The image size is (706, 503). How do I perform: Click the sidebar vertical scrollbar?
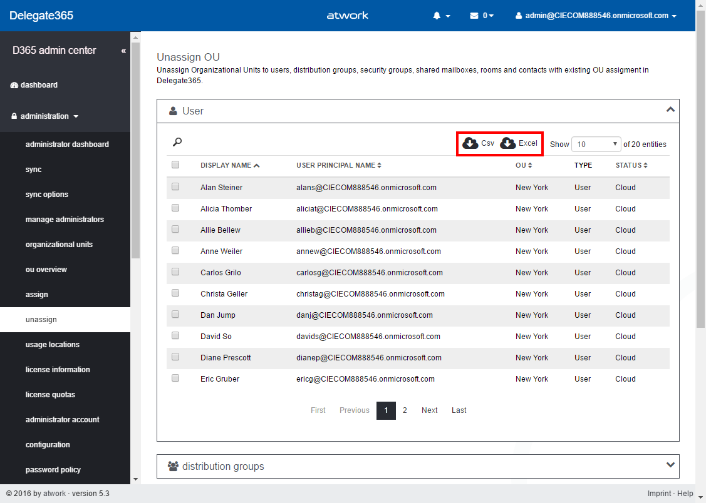pos(135,150)
